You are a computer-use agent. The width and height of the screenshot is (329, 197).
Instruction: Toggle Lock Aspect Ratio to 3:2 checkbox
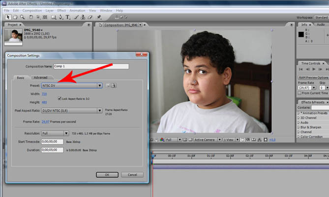point(60,98)
